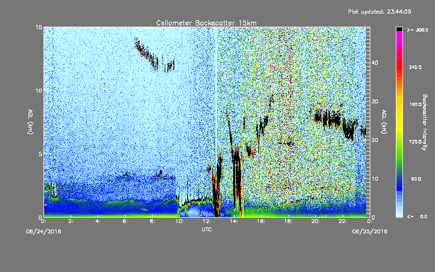
Task: Click the 10 km tick label
Action: point(39,91)
